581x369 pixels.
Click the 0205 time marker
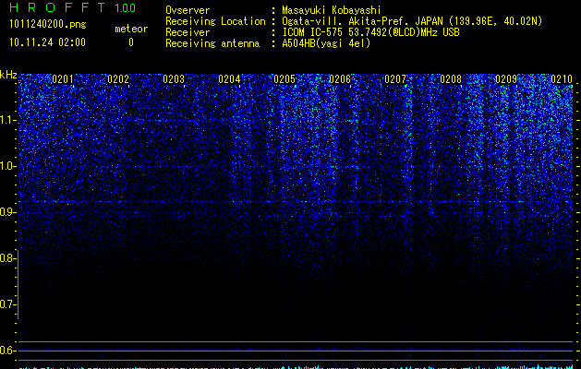pyautogui.click(x=284, y=79)
